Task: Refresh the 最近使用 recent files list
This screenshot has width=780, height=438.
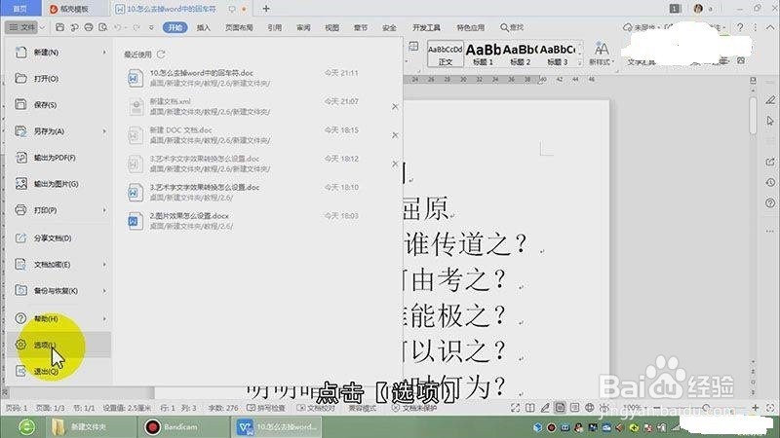Action: tap(161, 55)
